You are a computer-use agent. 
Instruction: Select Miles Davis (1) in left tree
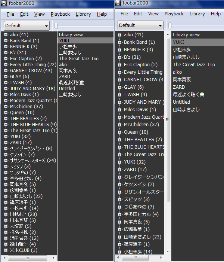24,95
